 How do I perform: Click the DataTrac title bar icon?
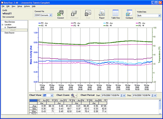tap(3, 2)
